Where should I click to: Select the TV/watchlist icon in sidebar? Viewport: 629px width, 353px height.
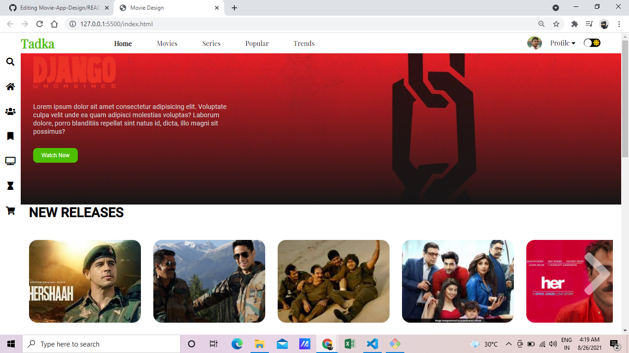10,161
